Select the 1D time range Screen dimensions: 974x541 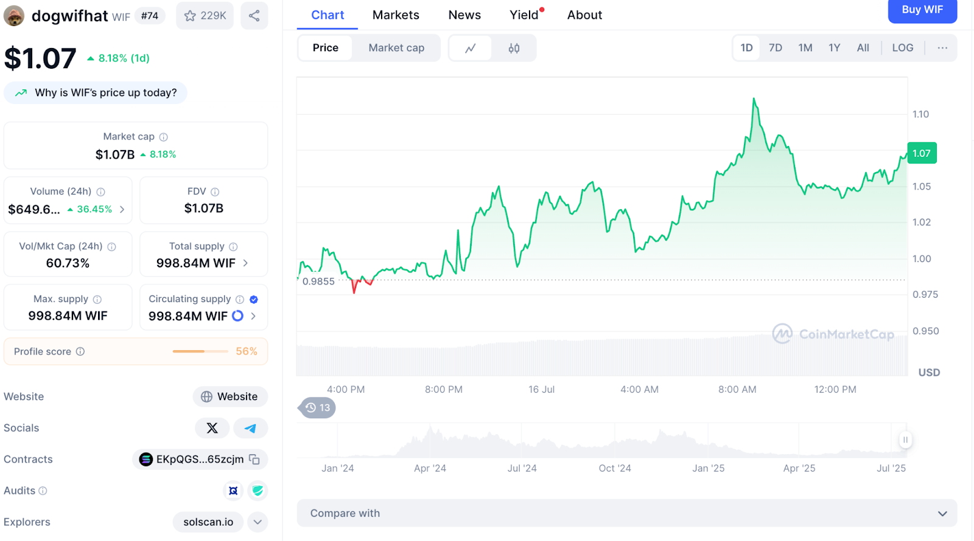tap(746, 48)
